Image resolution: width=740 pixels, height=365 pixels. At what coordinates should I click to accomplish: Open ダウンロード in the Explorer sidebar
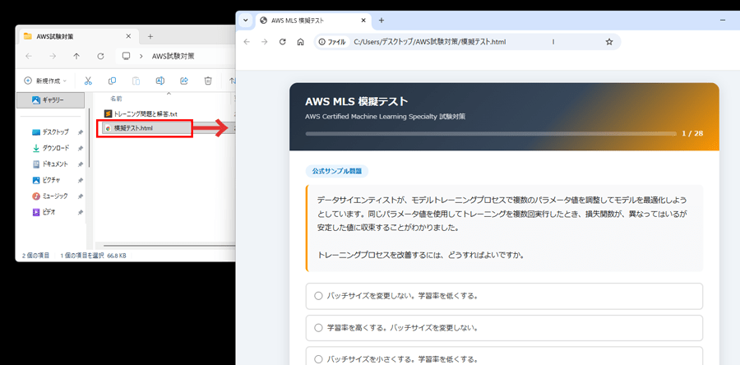pyautogui.click(x=55, y=148)
